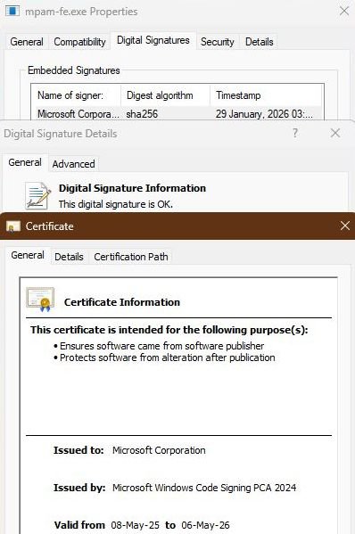Click the 'Embedded Signatures' group label
This screenshot has width=355, height=534.
[x=74, y=70]
